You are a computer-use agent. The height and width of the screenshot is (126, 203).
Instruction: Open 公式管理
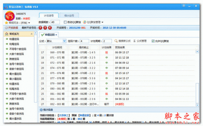click(140, 41)
